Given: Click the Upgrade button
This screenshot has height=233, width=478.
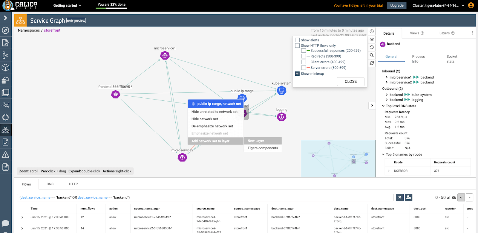Looking at the screenshot, I should pos(397,5).
